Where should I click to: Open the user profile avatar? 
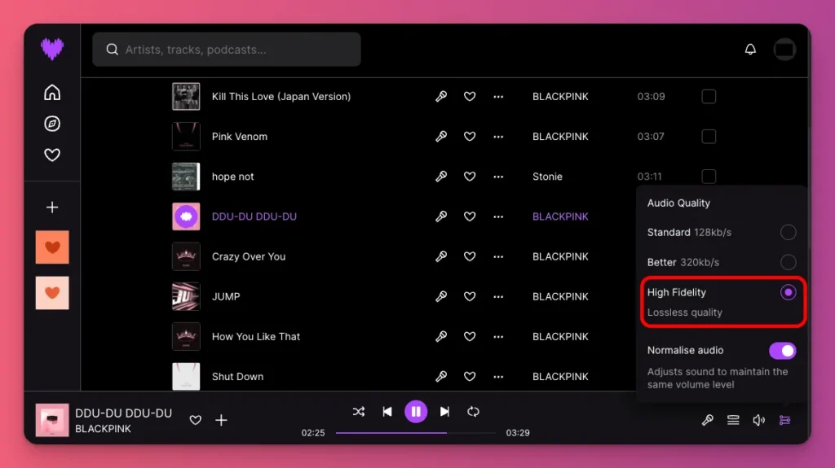click(784, 50)
